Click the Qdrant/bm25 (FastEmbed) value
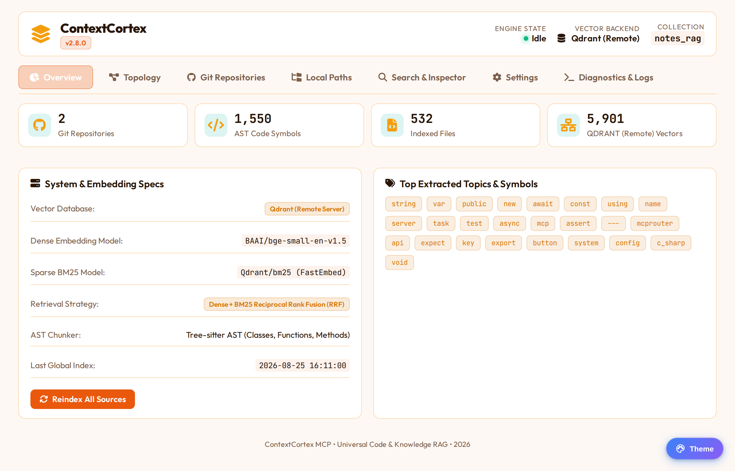 click(x=293, y=273)
